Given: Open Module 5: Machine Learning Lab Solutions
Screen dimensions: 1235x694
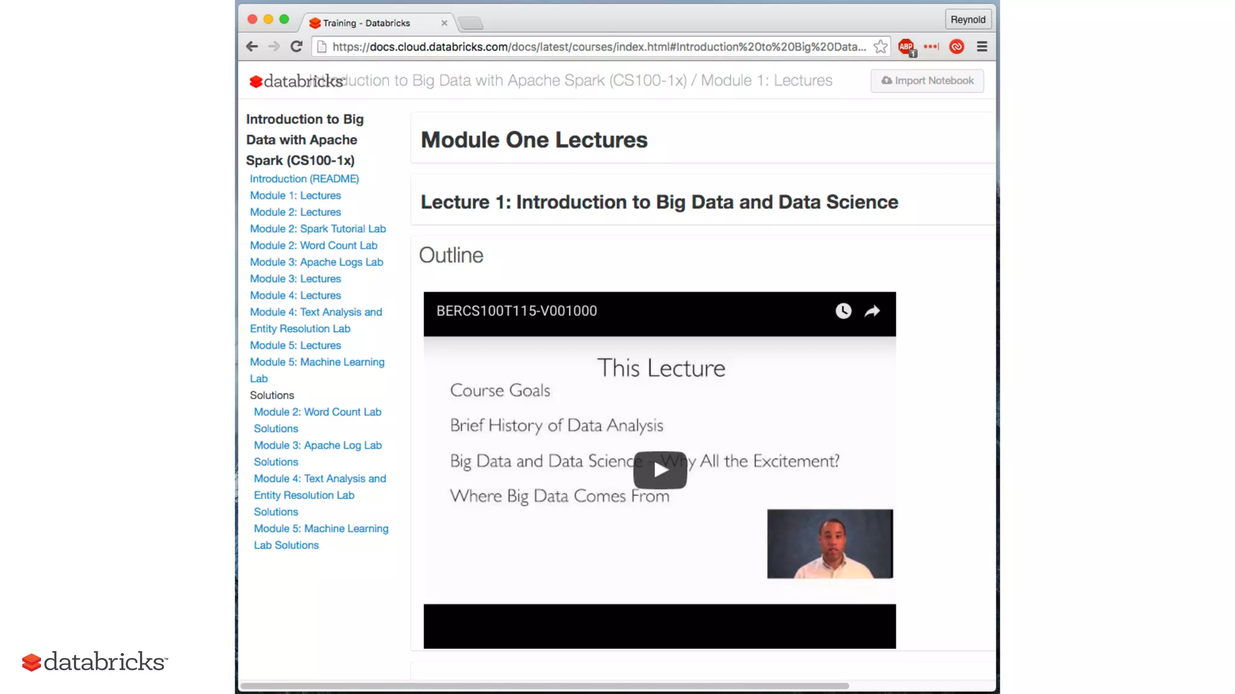Looking at the screenshot, I should pos(321,528).
